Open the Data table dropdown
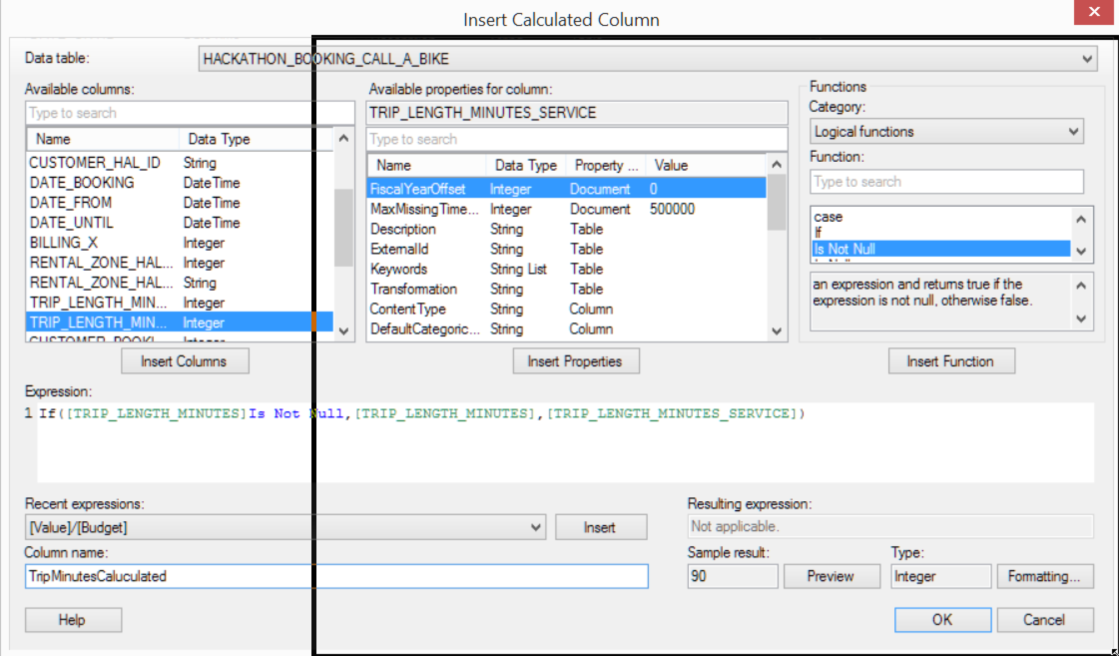This screenshot has height=656, width=1119. 1087,59
